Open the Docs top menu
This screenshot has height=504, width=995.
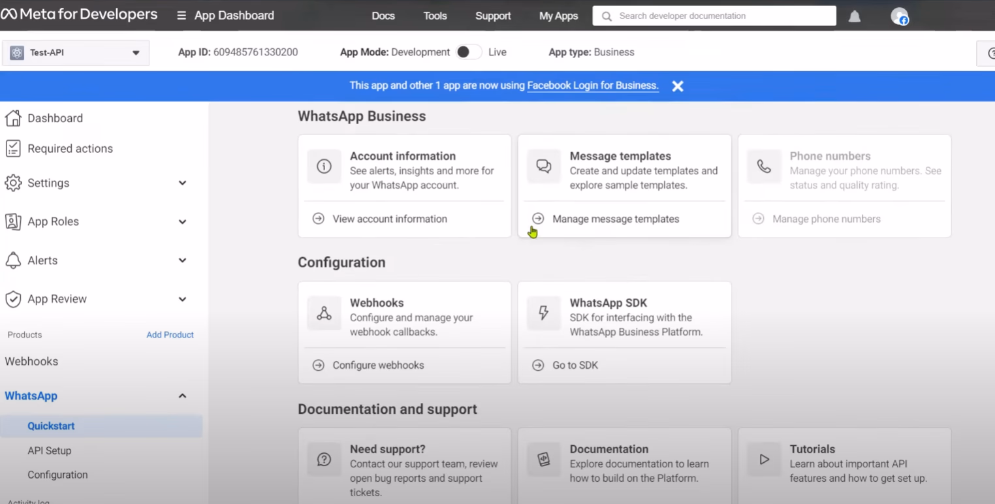pos(383,16)
